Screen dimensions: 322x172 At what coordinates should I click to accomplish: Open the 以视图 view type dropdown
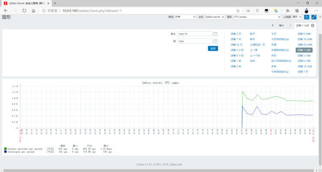click(x=297, y=17)
